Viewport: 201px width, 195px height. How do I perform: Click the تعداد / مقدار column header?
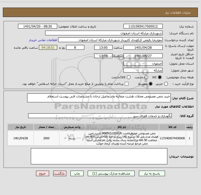click(x=46, y=127)
